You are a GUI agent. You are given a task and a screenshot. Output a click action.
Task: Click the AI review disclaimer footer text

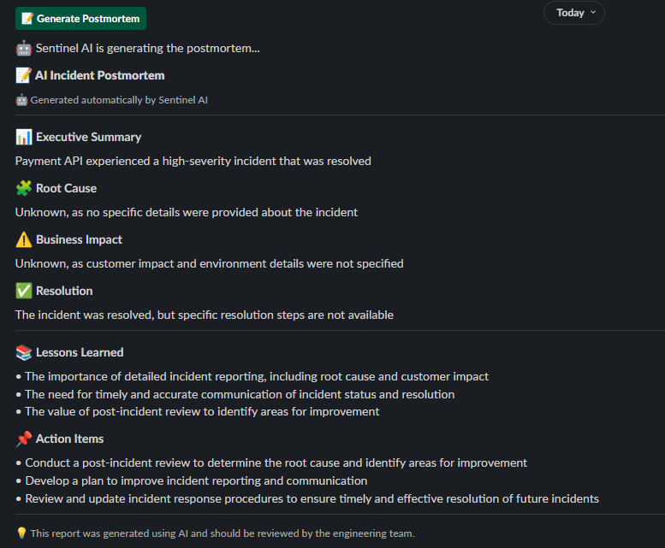click(223, 533)
